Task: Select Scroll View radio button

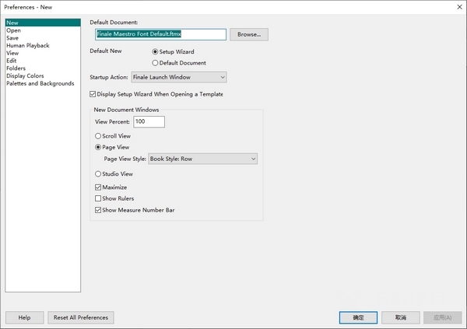Action: point(98,136)
